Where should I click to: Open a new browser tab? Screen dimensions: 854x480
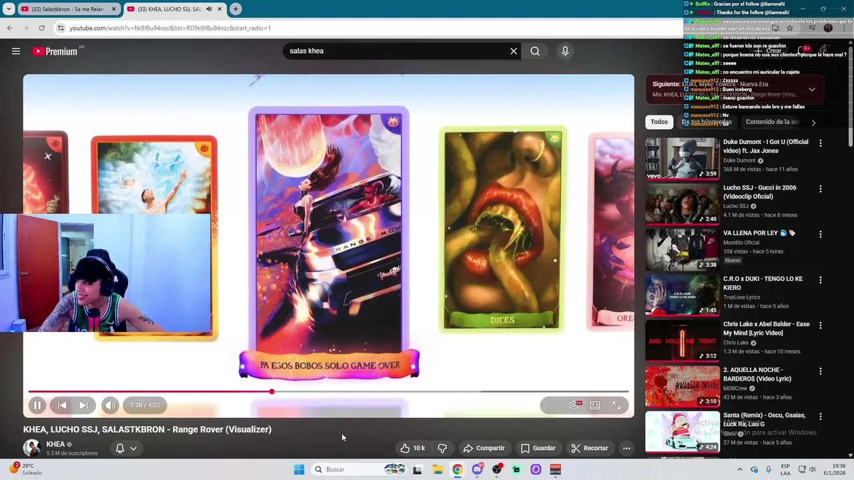coord(236,9)
